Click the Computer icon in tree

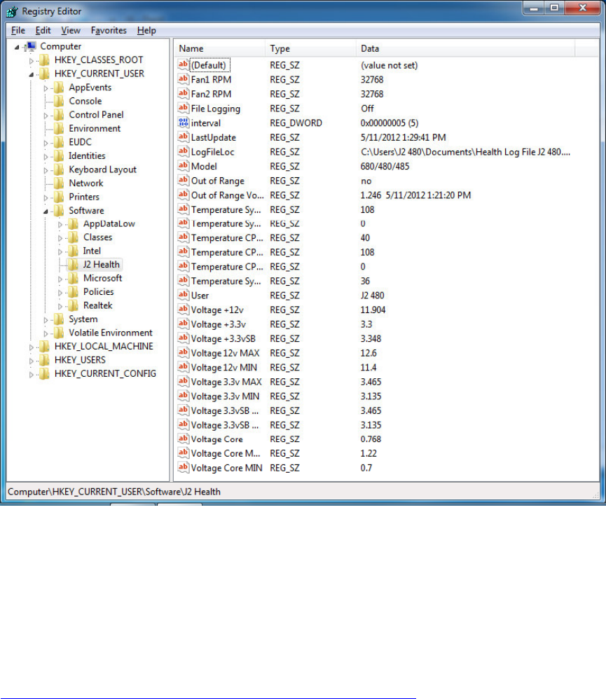coord(31,46)
